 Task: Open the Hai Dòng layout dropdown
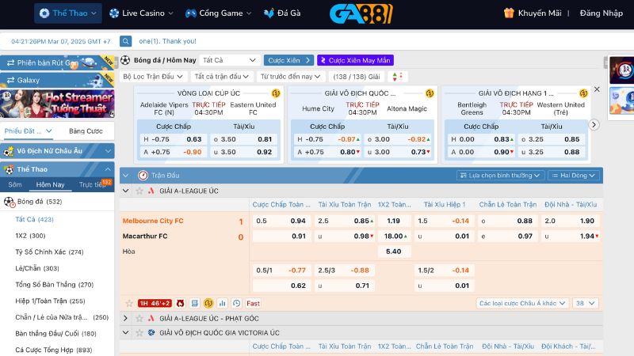click(x=569, y=175)
